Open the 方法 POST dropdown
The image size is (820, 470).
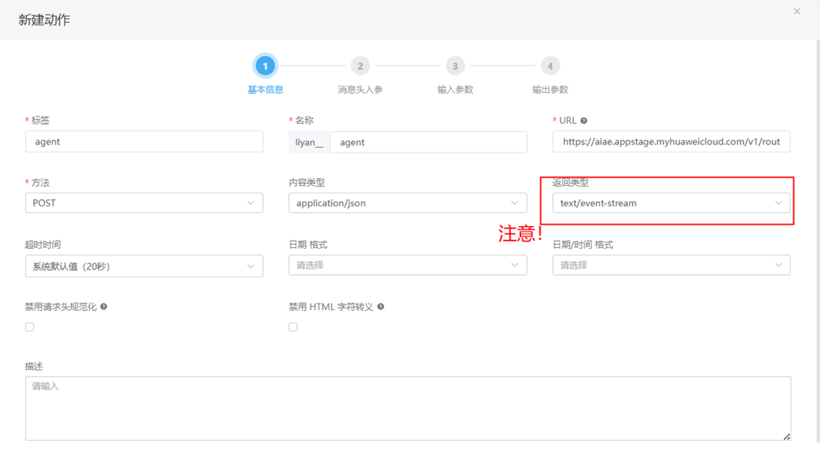pyautogui.click(x=144, y=203)
